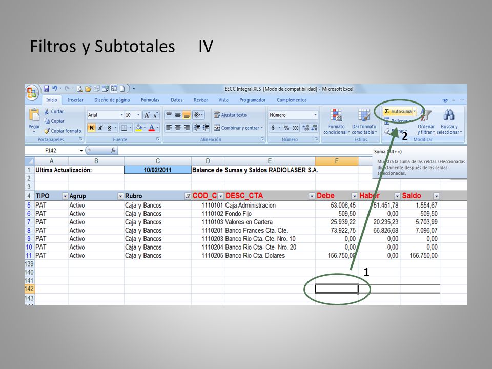Open the Rubro filtered column dropdown
Screen dimensions: 492x369
point(188,196)
